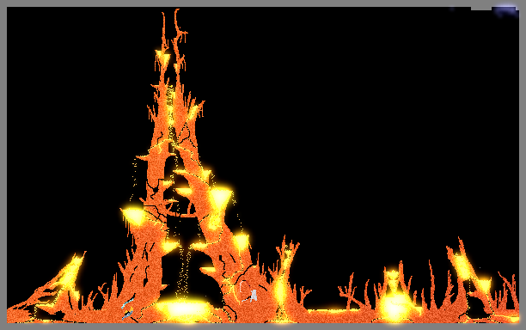The height and width of the screenshot is (330, 526).
Task: Click the large bright funnel on tower's right side
Action: pyautogui.click(x=220, y=199)
